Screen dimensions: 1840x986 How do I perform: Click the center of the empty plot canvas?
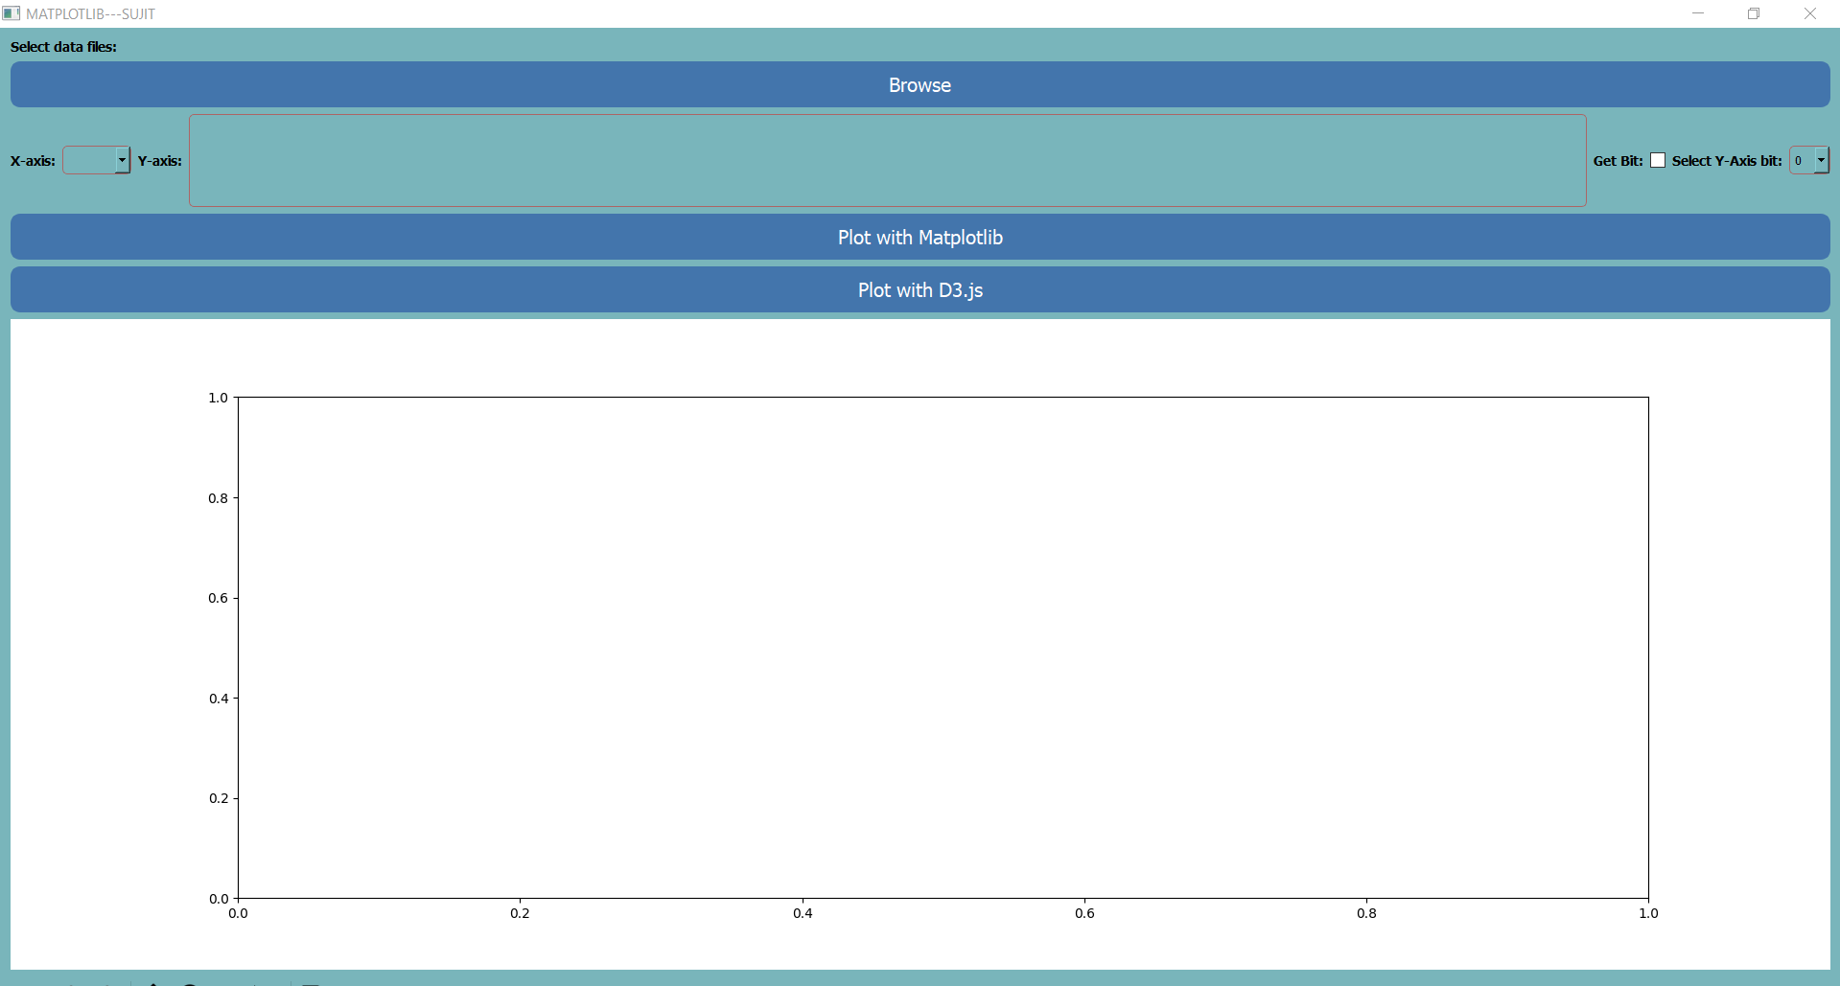coord(943,647)
